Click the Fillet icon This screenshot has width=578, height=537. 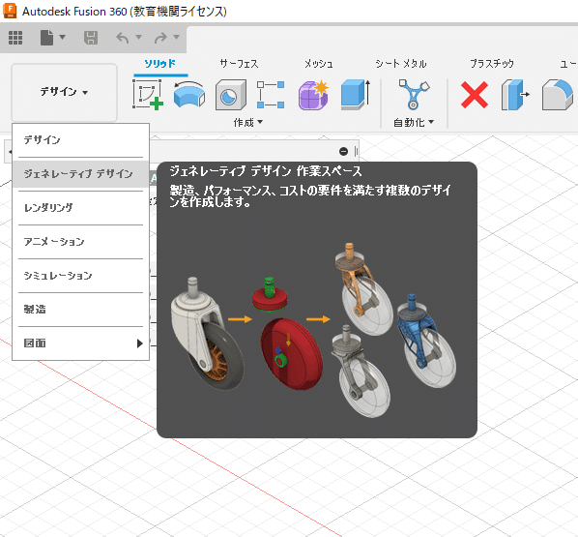click(558, 95)
